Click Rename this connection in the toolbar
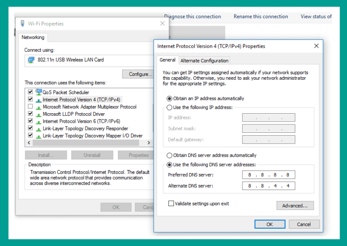This screenshot has width=347, height=246. pos(261,16)
